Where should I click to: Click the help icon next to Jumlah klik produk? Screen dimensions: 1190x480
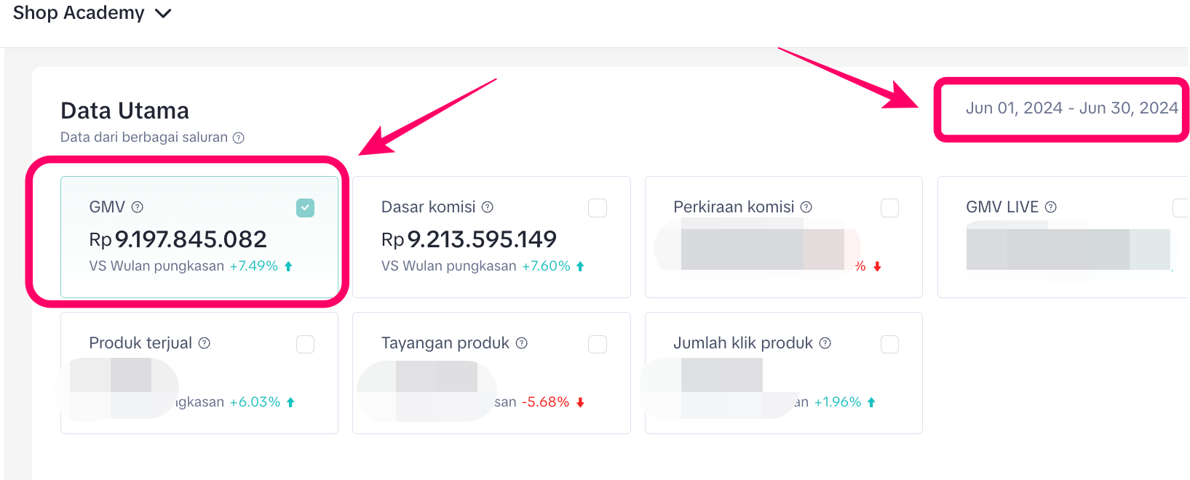[x=825, y=343]
